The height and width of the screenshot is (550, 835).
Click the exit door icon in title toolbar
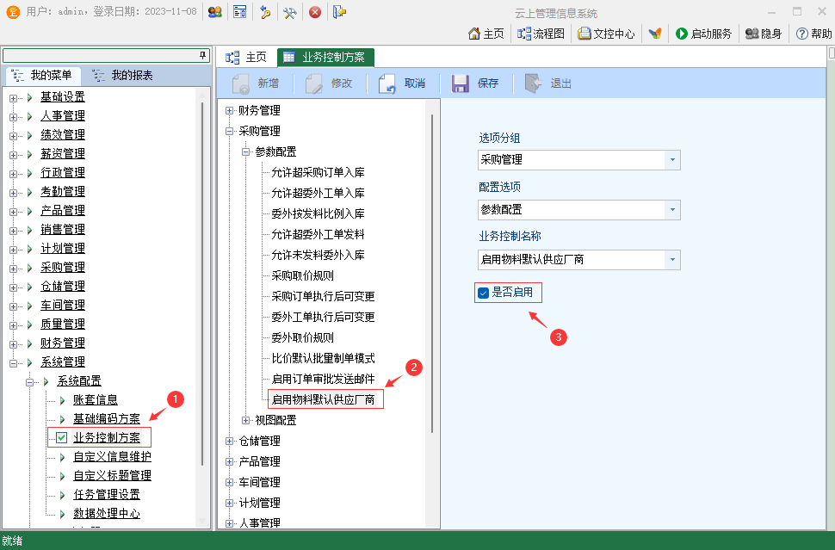pyautogui.click(x=340, y=12)
